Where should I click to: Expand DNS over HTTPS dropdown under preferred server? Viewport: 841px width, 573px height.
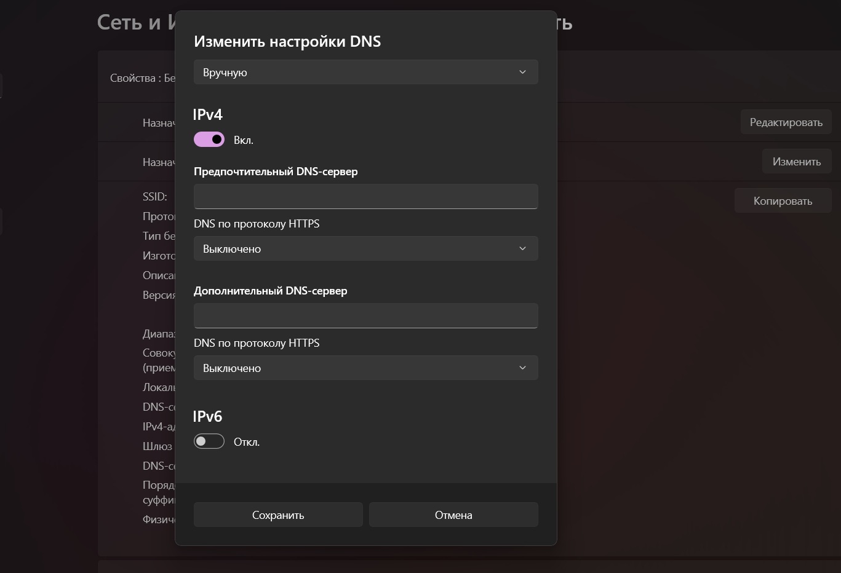coord(366,248)
